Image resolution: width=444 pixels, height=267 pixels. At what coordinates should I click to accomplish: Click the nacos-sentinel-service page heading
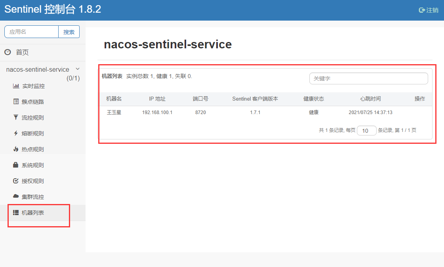(x=168, y=44)
